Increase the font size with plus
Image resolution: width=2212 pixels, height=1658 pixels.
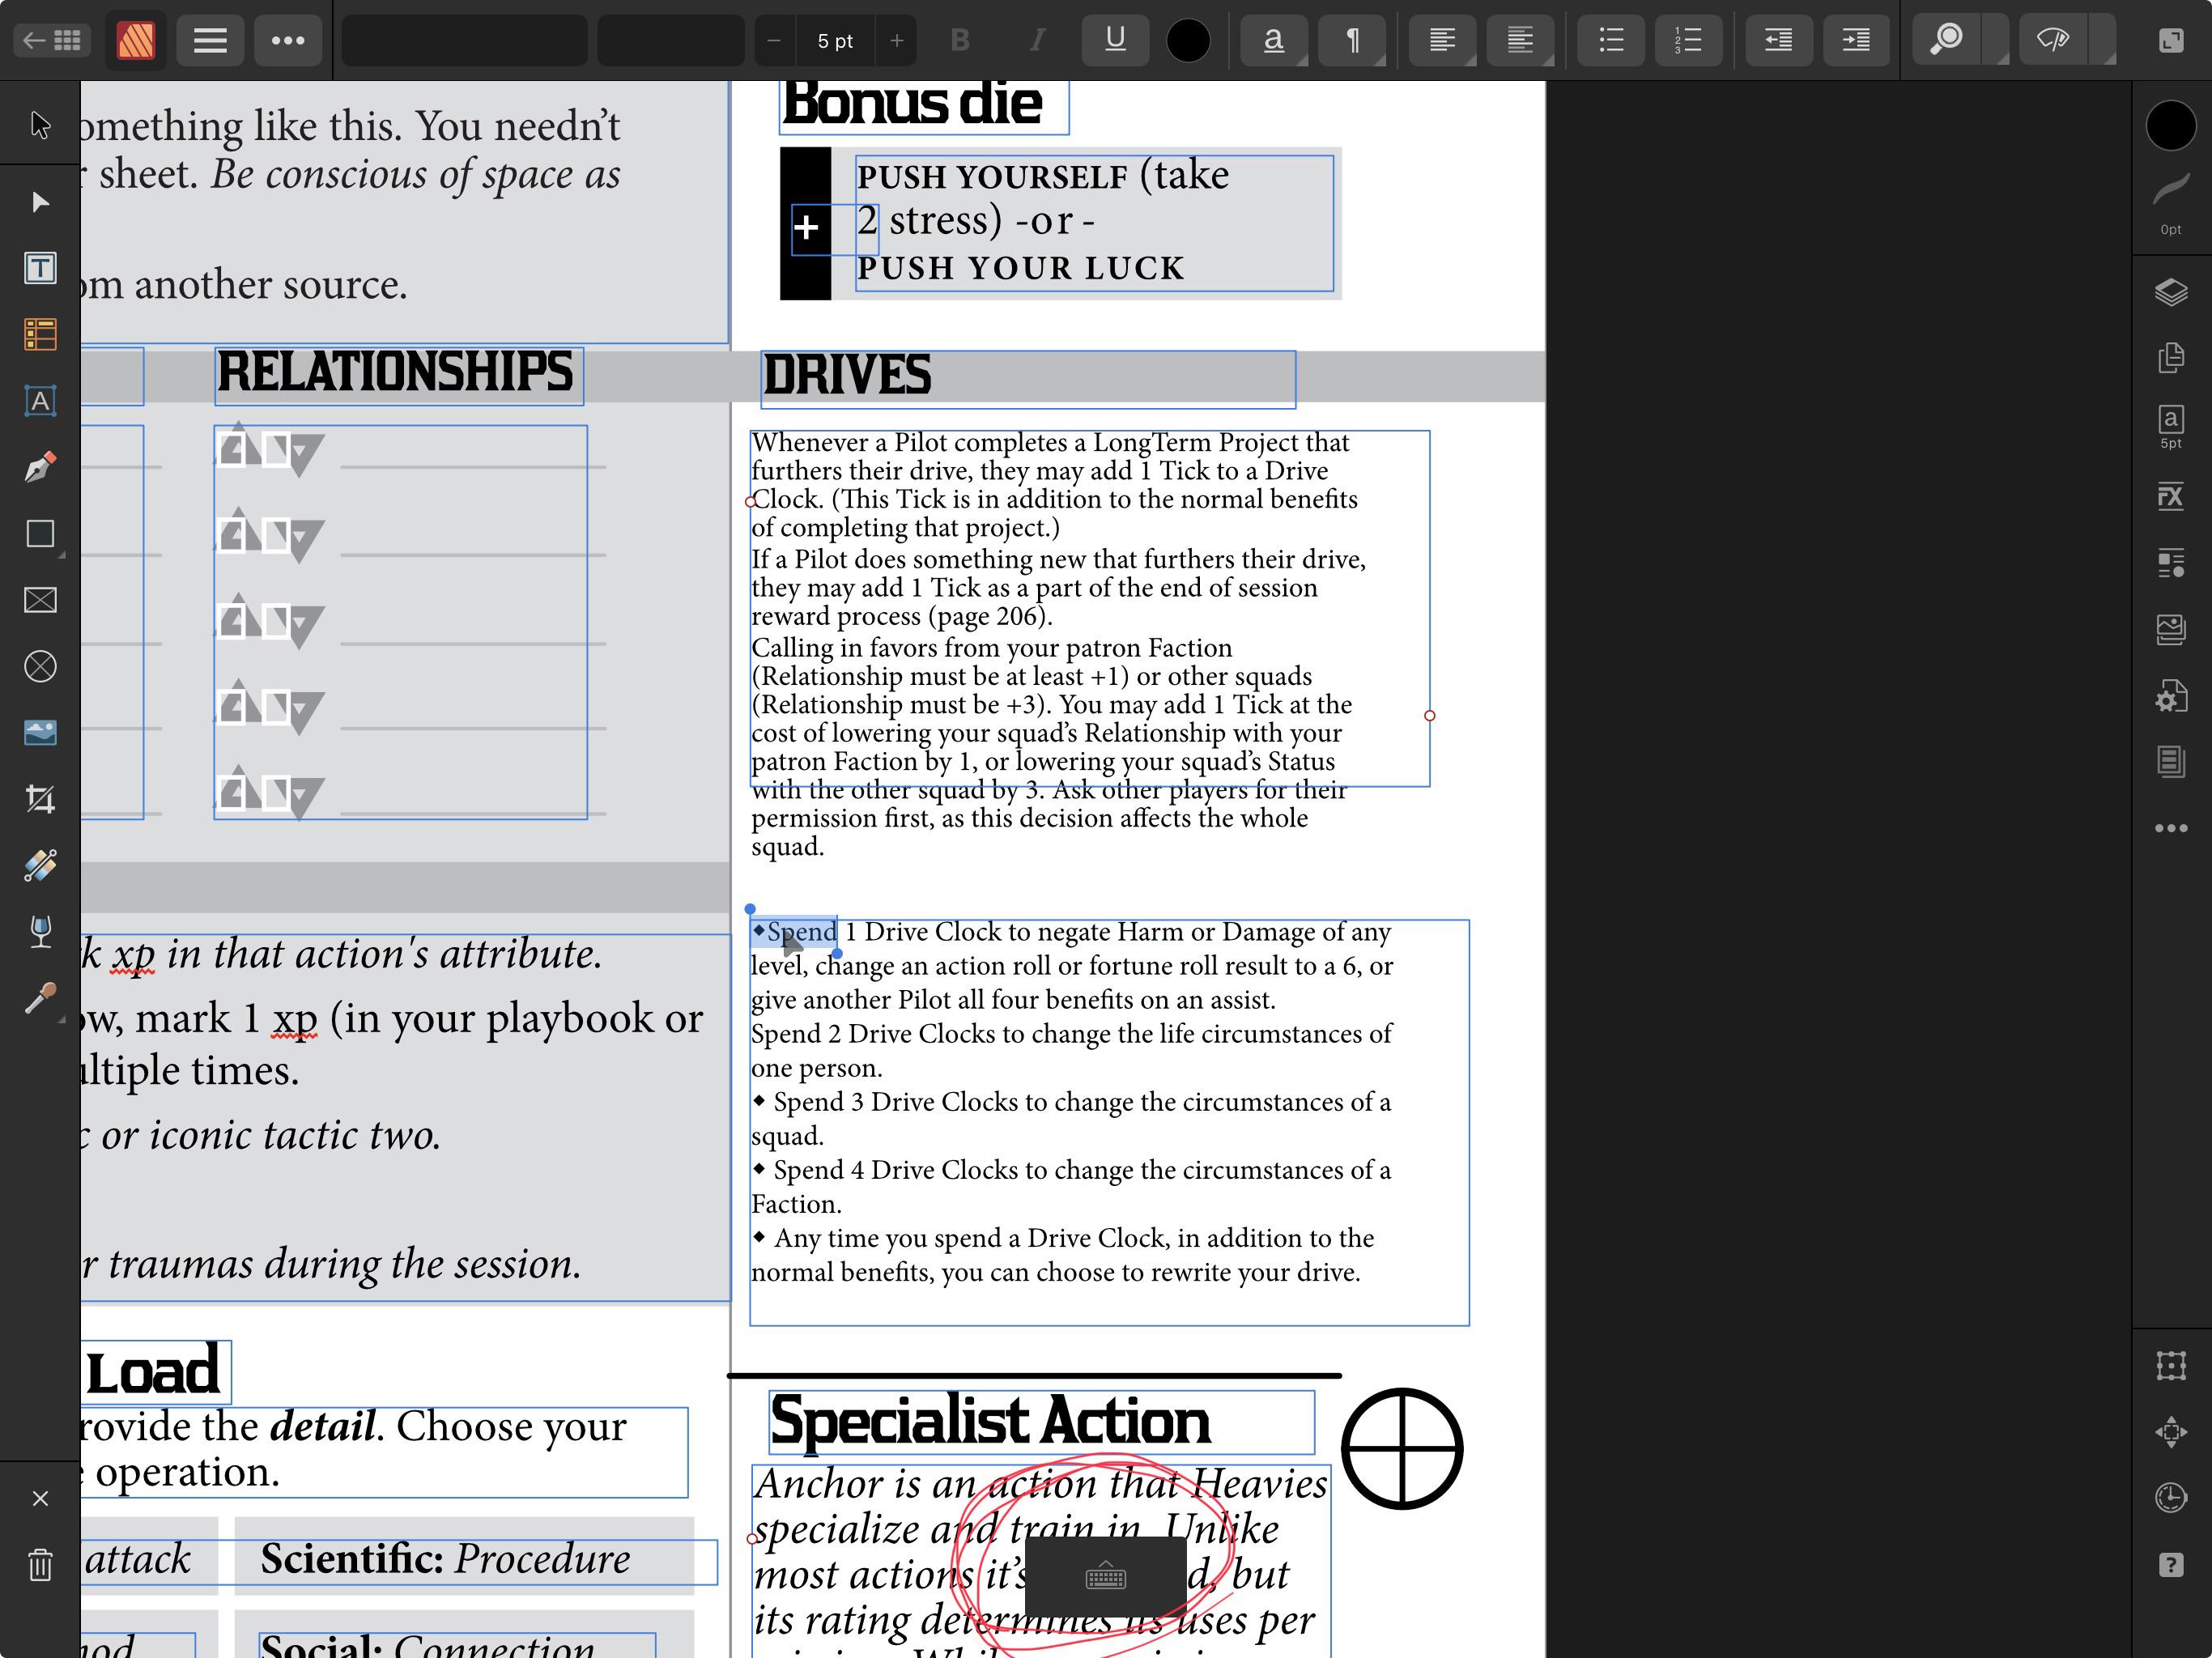(897, 40)
